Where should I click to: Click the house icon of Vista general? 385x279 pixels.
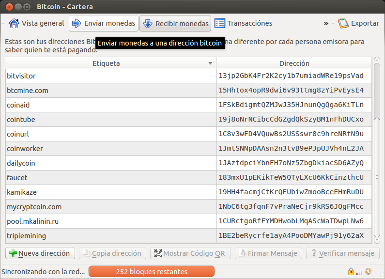click(x=14, y=23)
